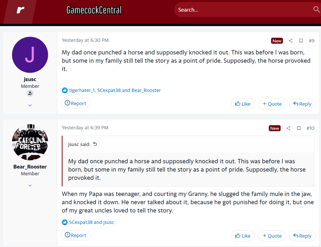Bookmark post #9
321x247 pixels.
tap(301, 41)
